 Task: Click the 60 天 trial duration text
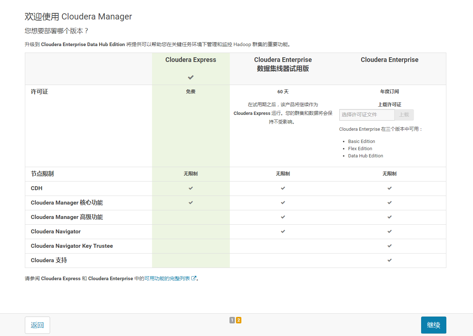[283, 92]
